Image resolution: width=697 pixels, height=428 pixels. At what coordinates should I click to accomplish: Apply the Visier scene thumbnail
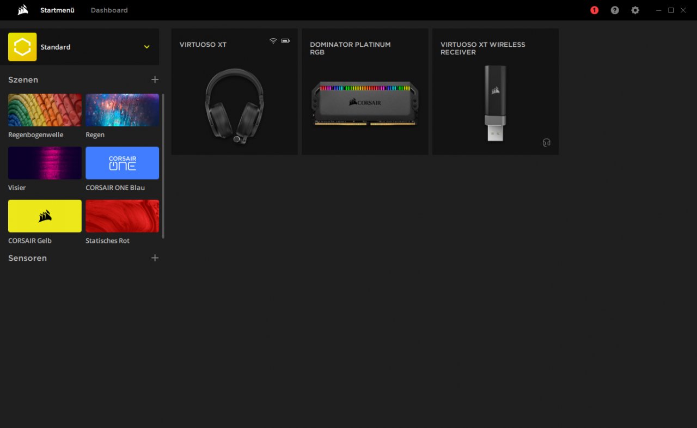[45, 163]
